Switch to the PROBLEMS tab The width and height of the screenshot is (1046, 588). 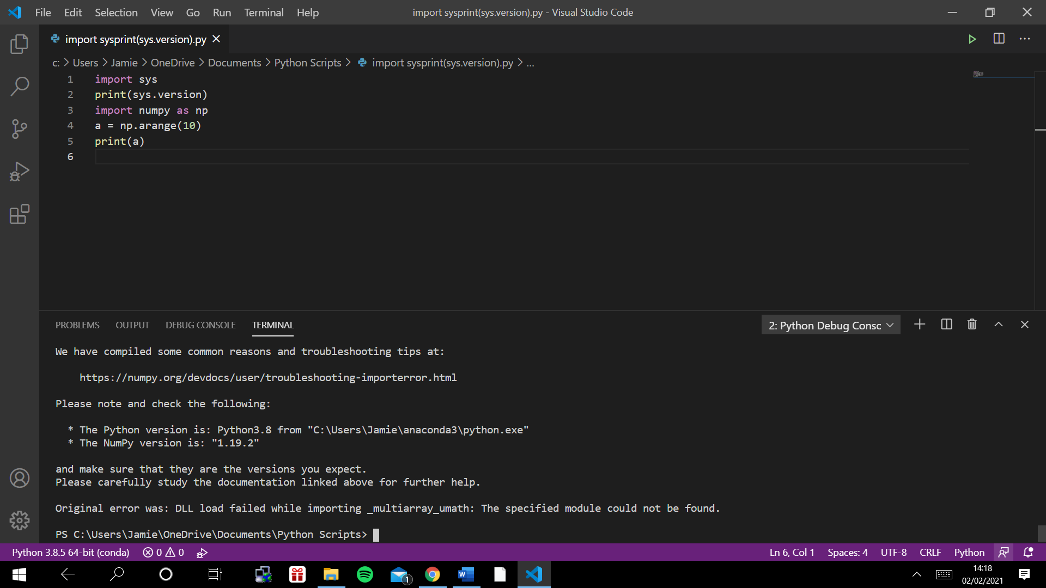click(x=77, y=325)
